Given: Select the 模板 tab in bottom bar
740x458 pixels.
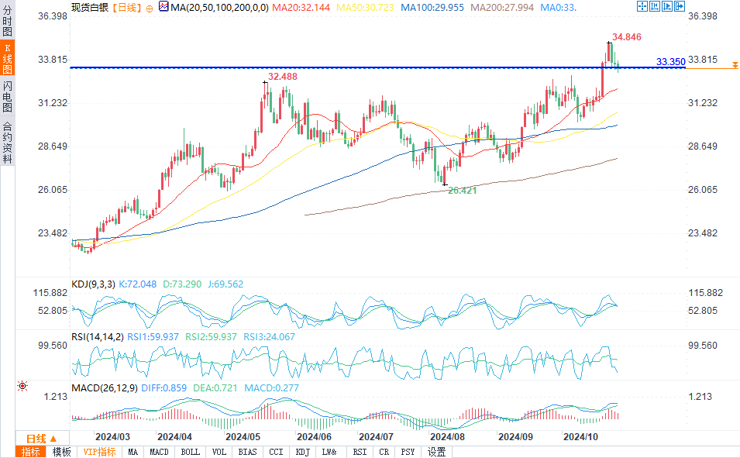Looking at the screenshot, I should coord(61,452).
